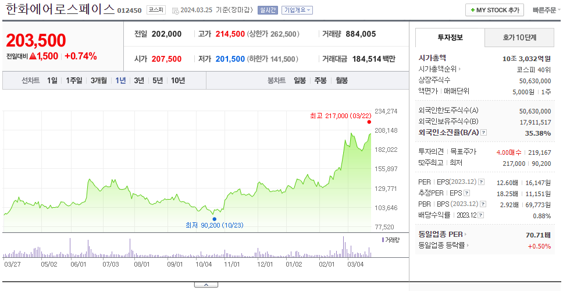The image size is (563, 291).
Task: Click the 11/01 date label on chart axis
Action: (232, 264)
